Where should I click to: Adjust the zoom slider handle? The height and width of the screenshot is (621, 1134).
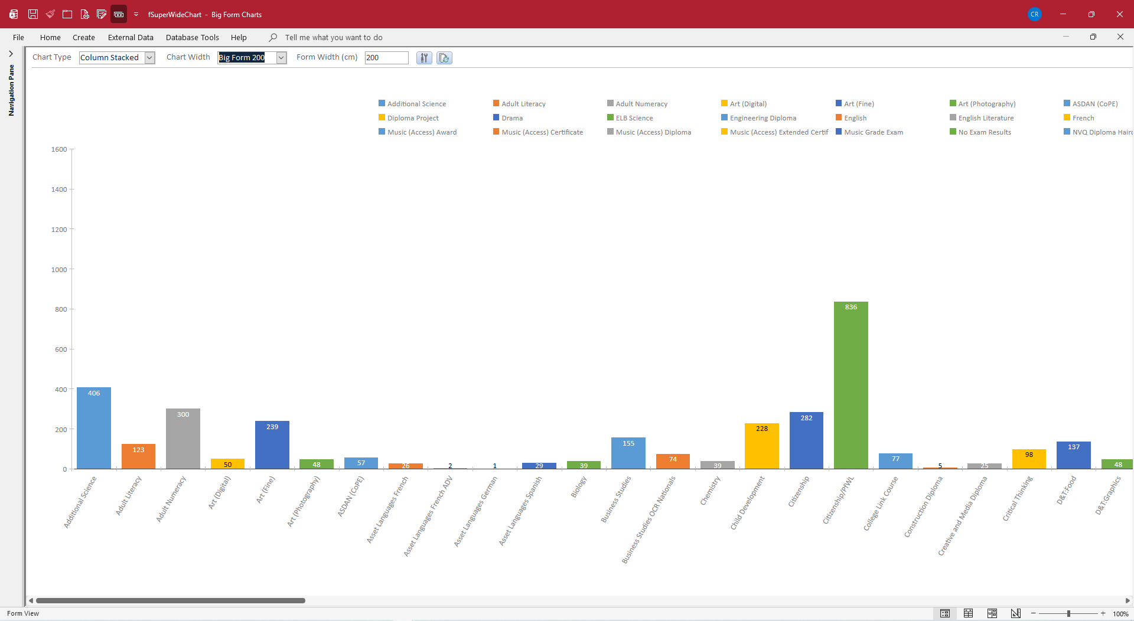[1068, 613]
